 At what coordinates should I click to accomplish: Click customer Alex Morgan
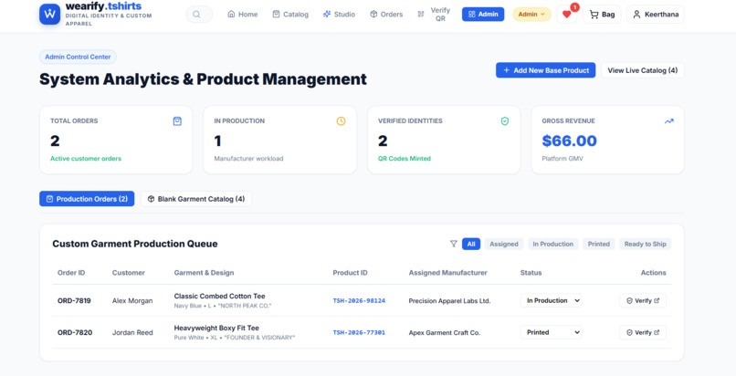coord(132,301)
